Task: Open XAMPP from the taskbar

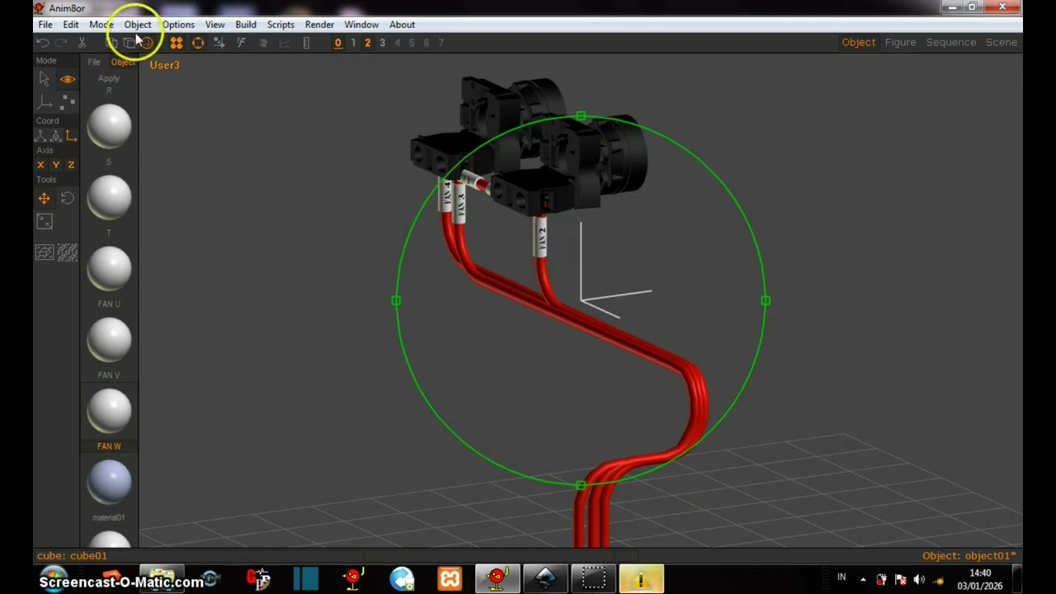Action: pyautogui.click(x=450, y=579)
